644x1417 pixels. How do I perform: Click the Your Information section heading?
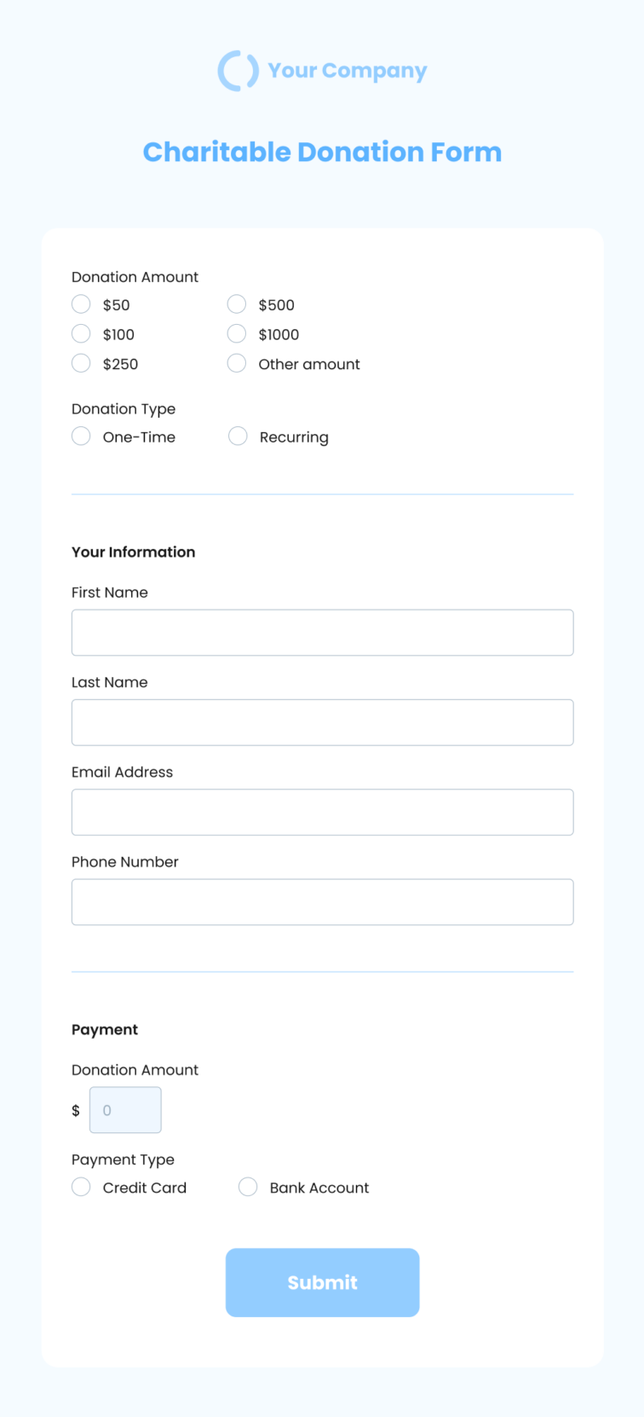click(134, 552)
